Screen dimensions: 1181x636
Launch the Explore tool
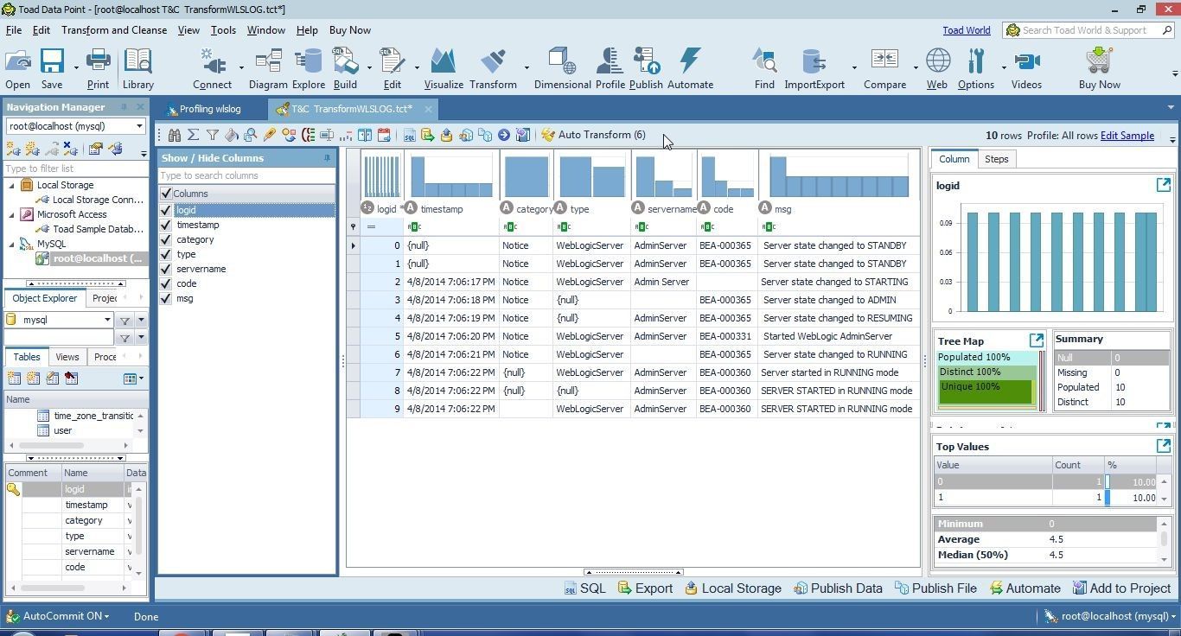(x=308, y=68)
